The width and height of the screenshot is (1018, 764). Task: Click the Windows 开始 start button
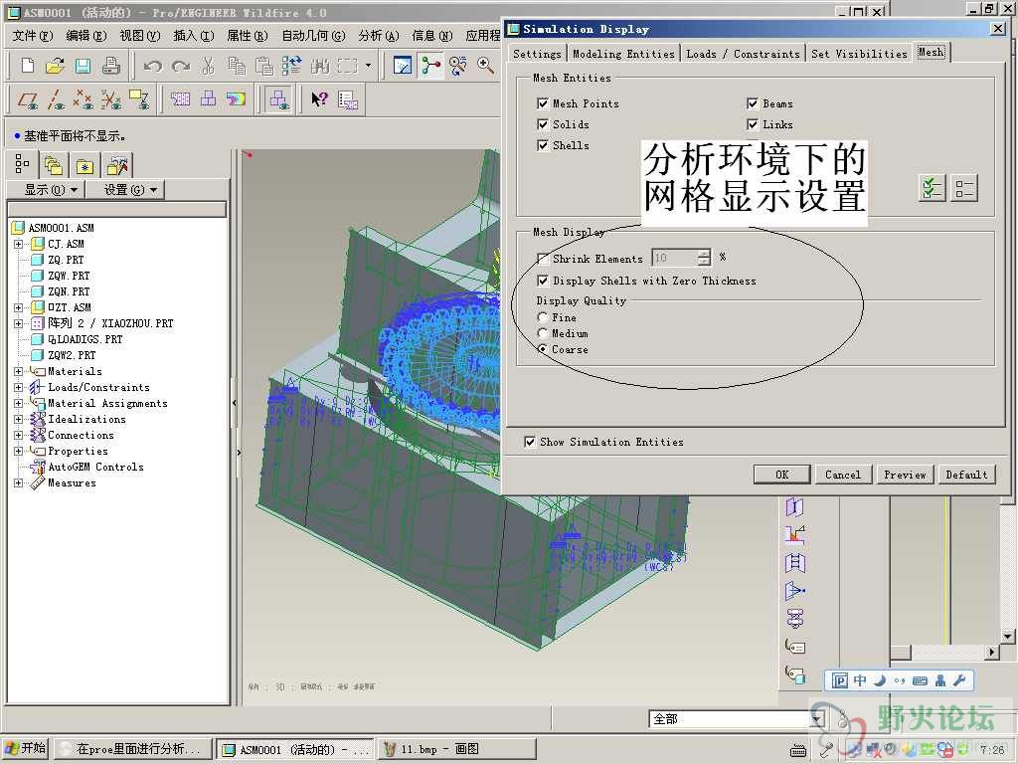(25, 748)
